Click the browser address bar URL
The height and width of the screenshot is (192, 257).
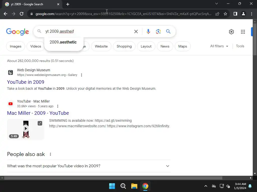(123, 14)
